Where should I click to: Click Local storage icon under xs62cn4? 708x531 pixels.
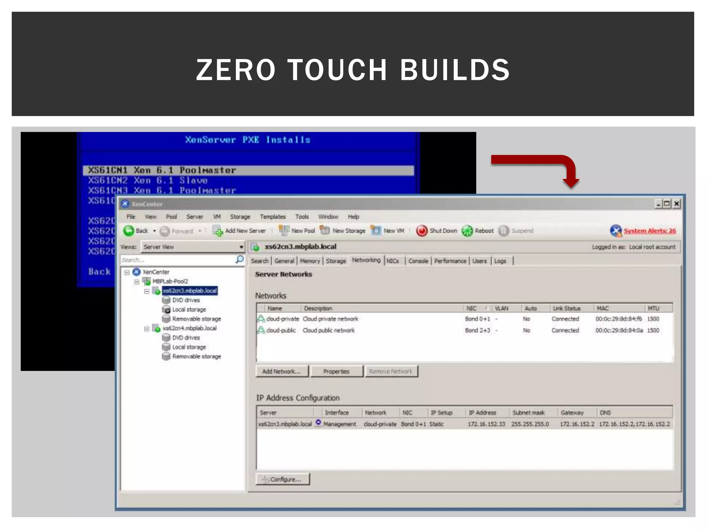click(166, 347)
